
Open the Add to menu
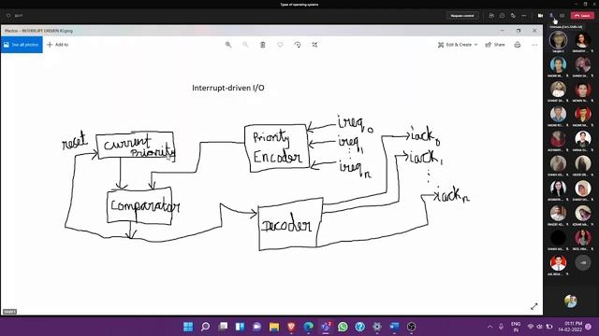click(x=58, y=45)
